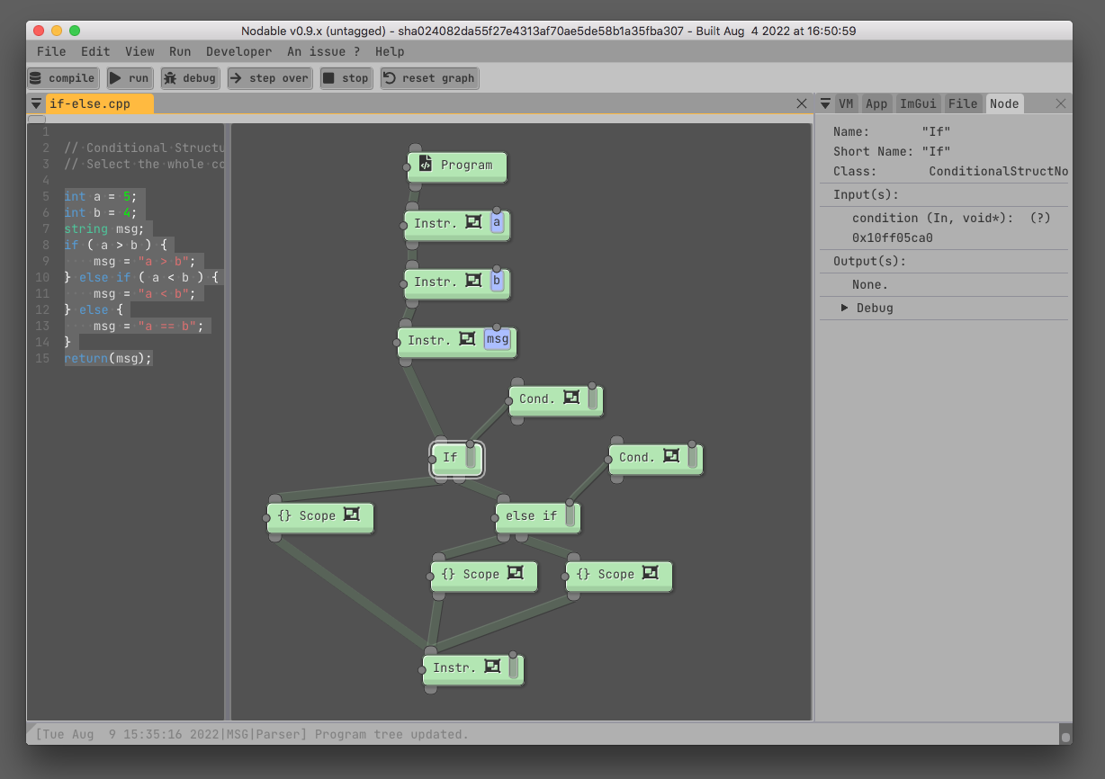This screenshot has width=1105, height=779.
Task: Close the if-else.cpp editor panel
Action: (802, 104)
